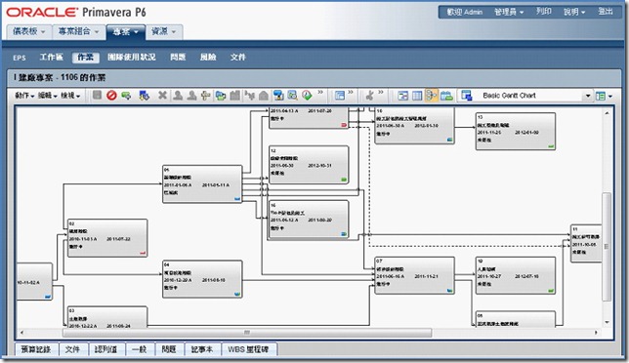
Task: Select activity box 12 in network diagram
Action: [309, 165]
